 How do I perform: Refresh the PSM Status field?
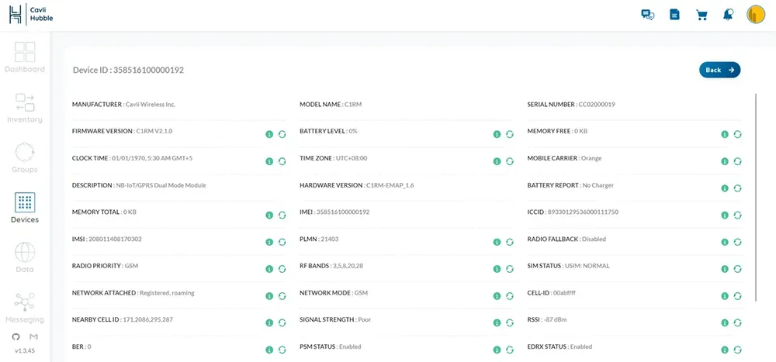click(x=510, y=350)
